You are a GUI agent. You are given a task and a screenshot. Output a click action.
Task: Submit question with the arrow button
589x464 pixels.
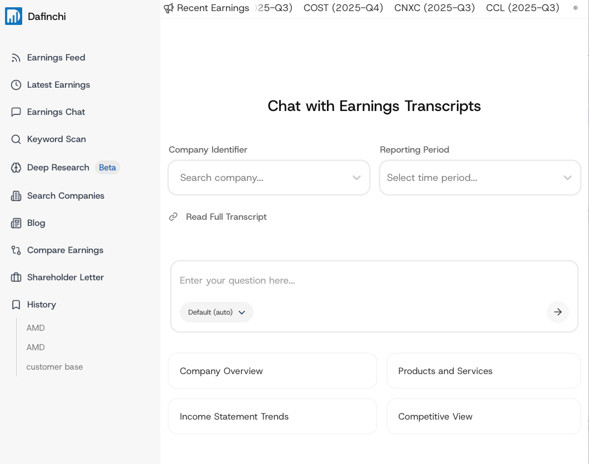tap(557, 312)
